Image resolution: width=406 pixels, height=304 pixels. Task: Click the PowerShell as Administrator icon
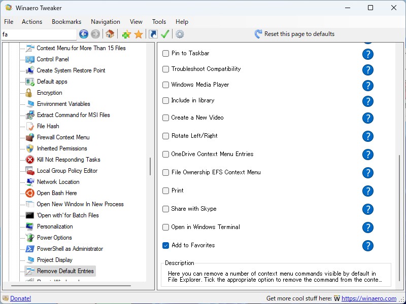[x=30, y=249]
